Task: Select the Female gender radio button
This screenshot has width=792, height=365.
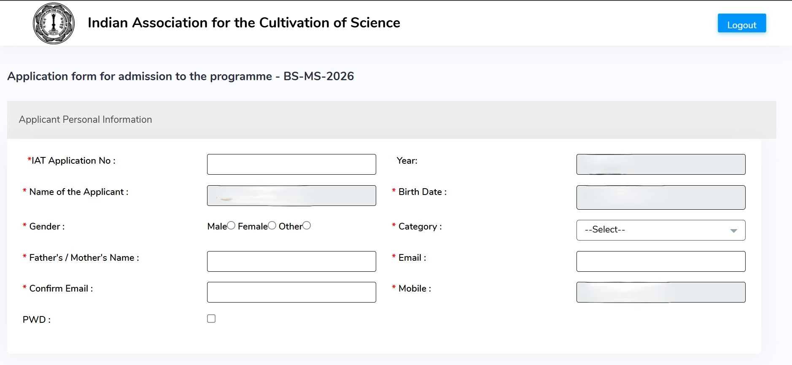Action: [272, 226]
